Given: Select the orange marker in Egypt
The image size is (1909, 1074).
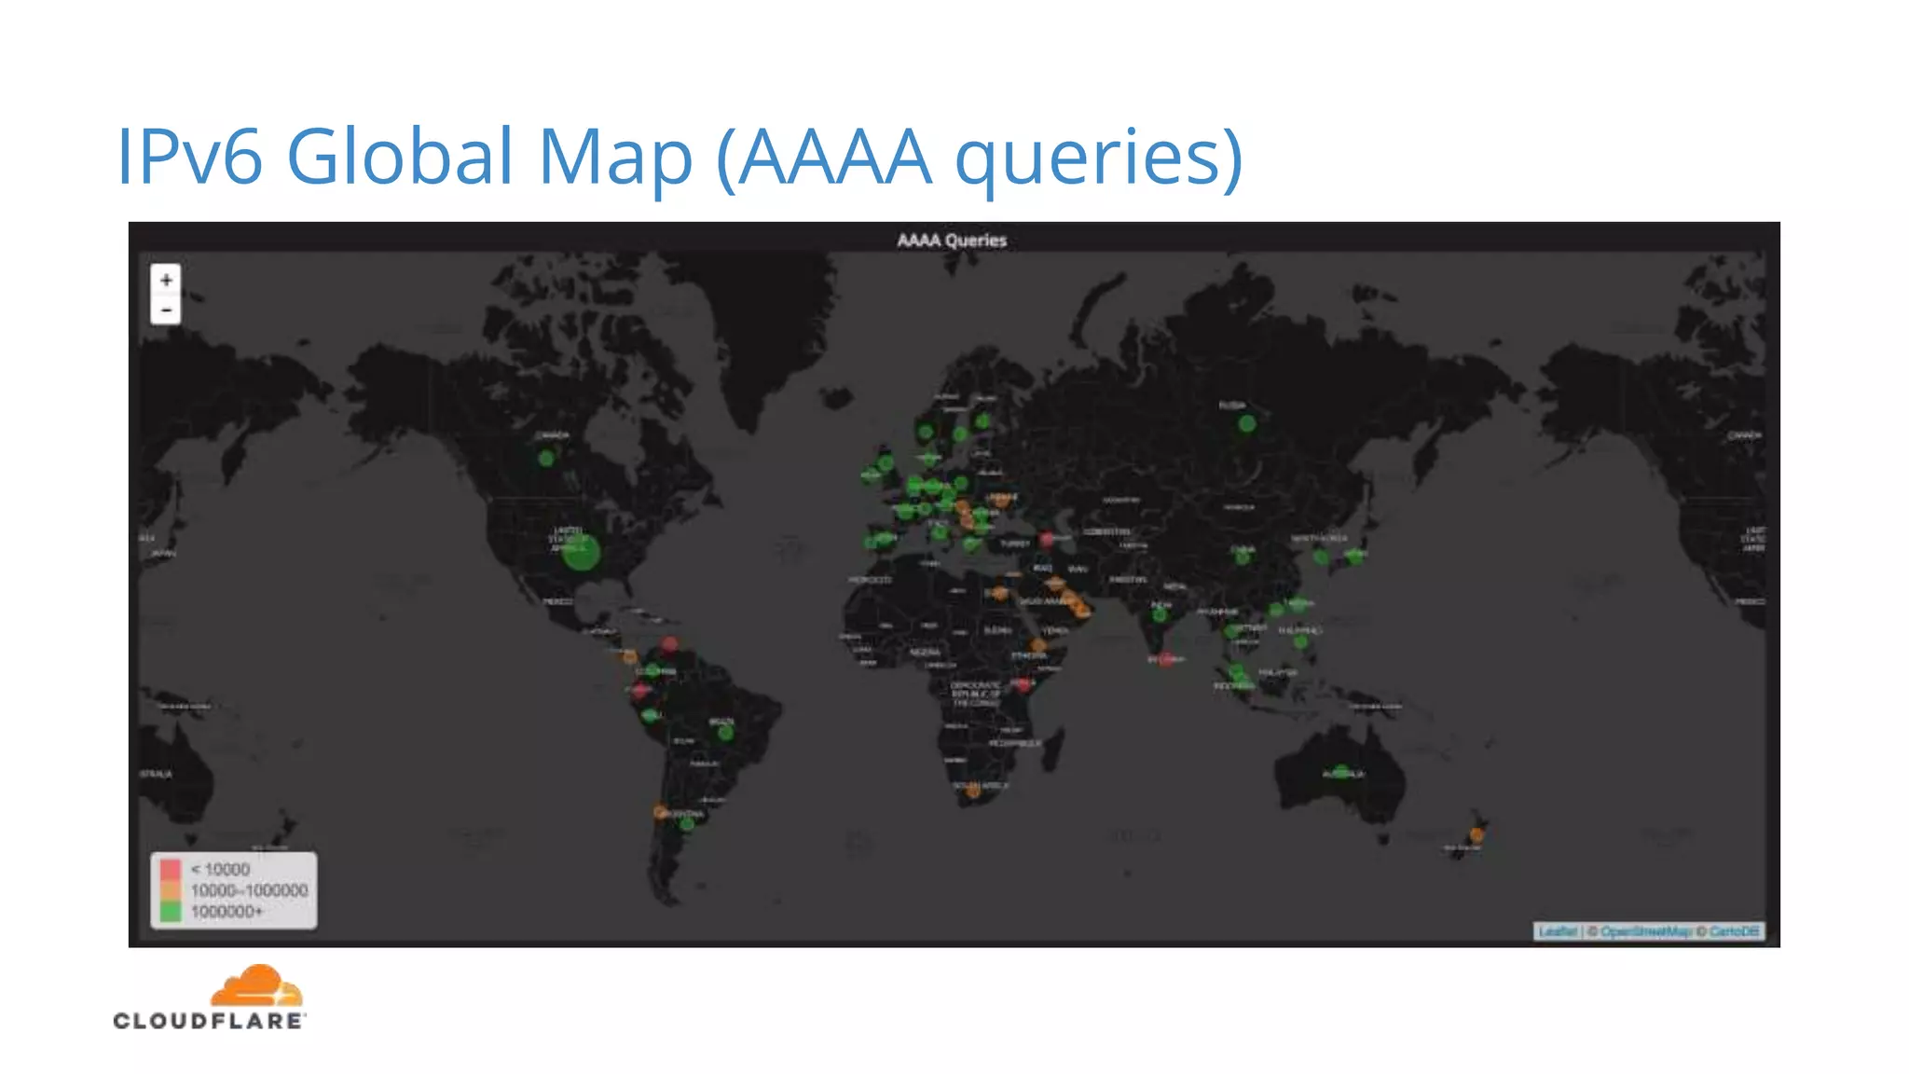Looking at the screenshot, I should coord(1000,592).
